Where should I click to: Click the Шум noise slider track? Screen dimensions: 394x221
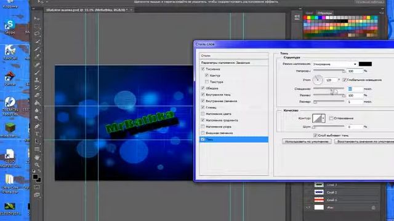(329, 127)
